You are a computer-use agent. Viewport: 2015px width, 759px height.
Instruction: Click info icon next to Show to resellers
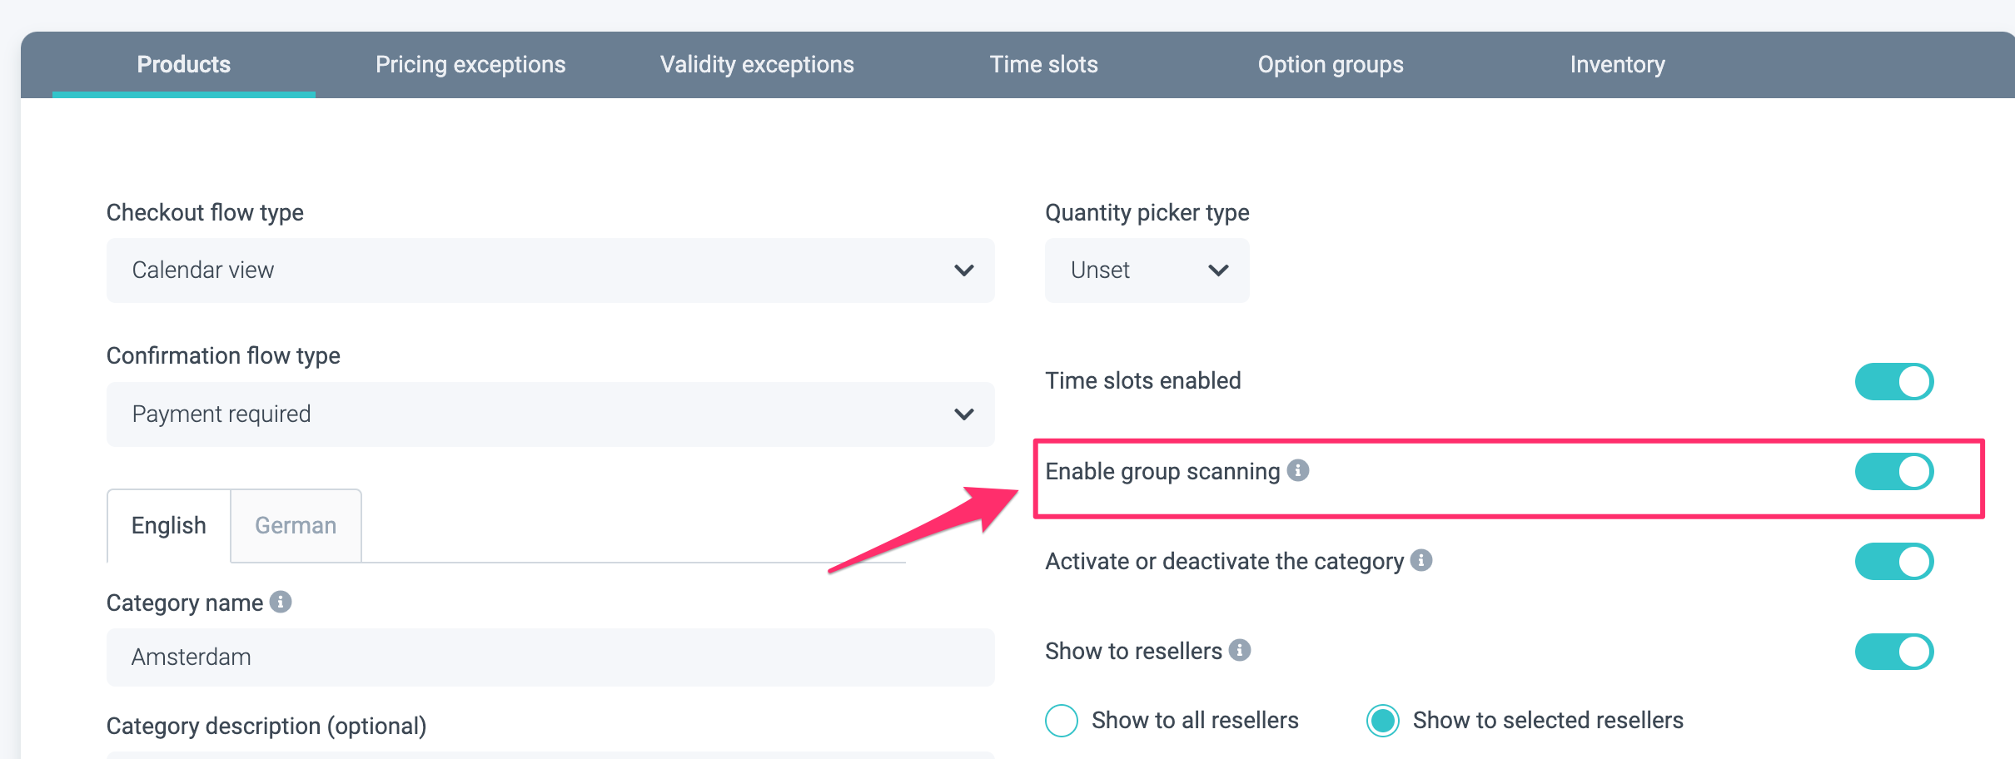pos(1240,650)
